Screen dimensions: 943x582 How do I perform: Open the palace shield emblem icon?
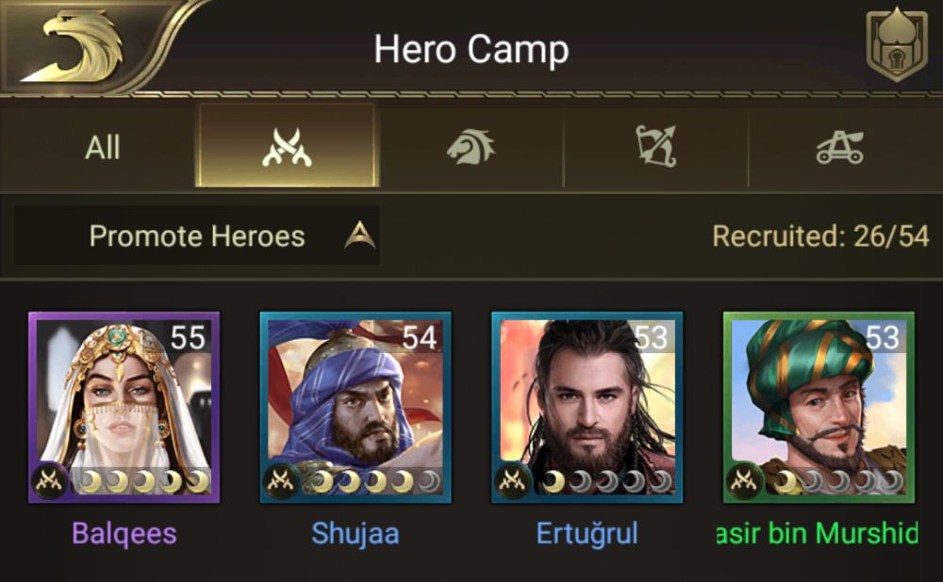(897, 44)
